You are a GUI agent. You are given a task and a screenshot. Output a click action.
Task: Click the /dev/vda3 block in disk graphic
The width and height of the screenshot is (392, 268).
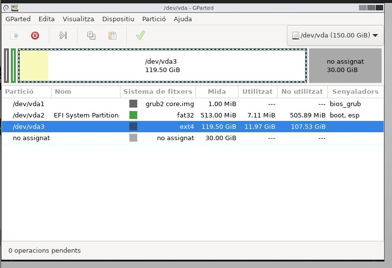pyautogui.click(x=162, y=66)
